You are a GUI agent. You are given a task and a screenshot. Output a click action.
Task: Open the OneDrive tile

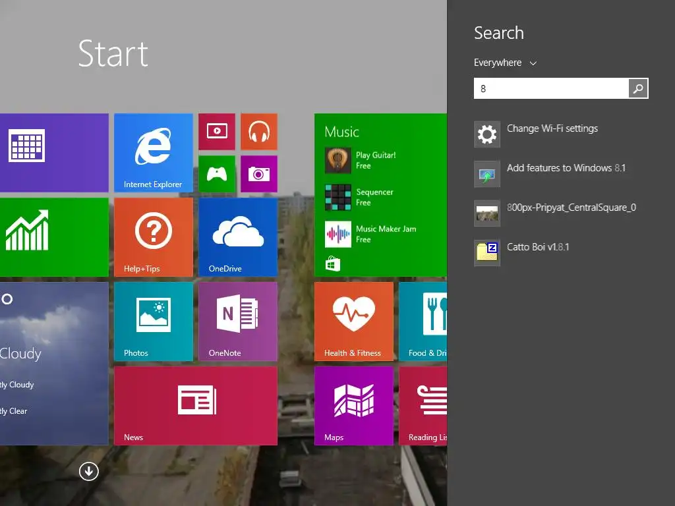tap(238, 237)
